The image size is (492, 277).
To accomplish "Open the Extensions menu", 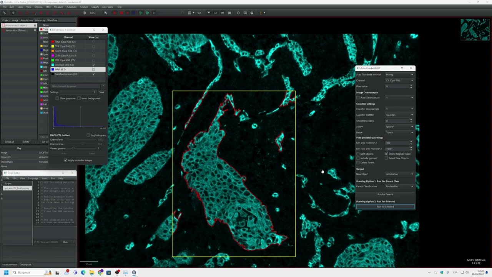I will coord(108,7).
